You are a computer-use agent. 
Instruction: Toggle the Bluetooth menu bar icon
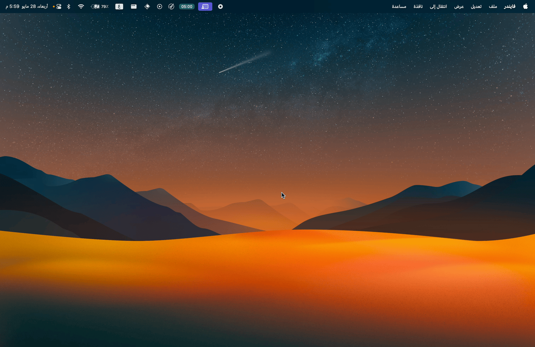[69, 6]
